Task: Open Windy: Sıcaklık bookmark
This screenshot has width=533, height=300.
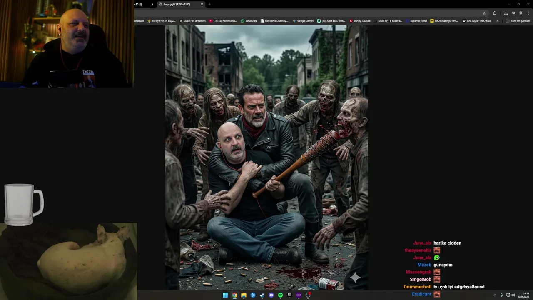Action: tap(360, 20)
